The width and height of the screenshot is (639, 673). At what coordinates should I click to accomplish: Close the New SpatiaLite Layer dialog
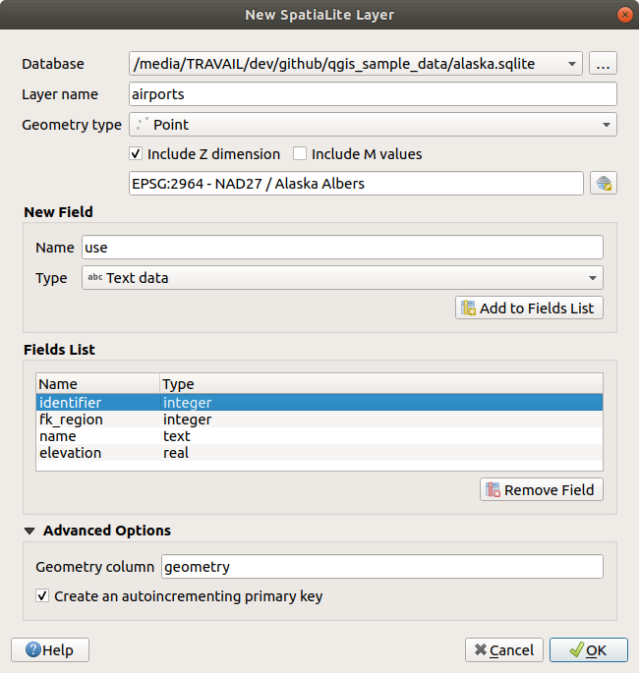(x=623, y=15)
